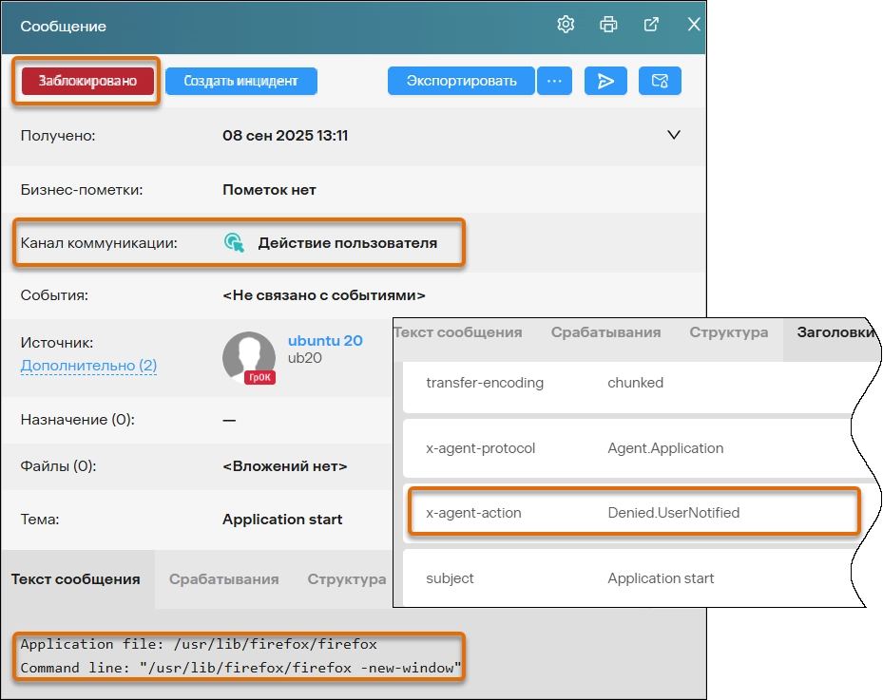Close the Сообщение panel
The width and height of the screenshot is (883, 700).
(x=695, y=26)
